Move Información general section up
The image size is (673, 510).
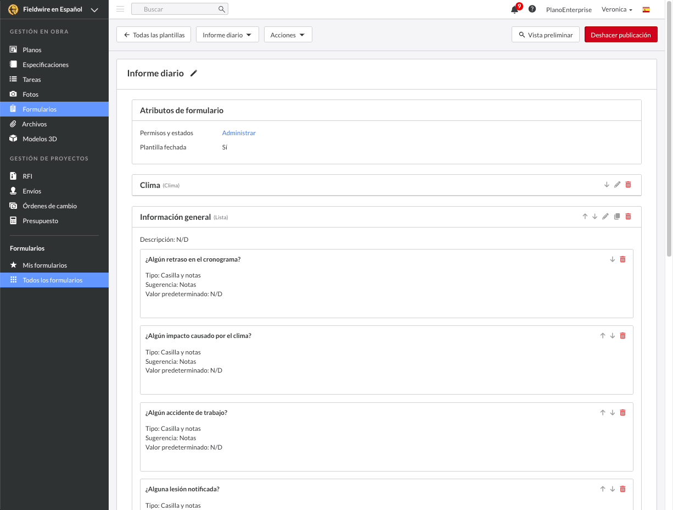(x=585, y=217)
